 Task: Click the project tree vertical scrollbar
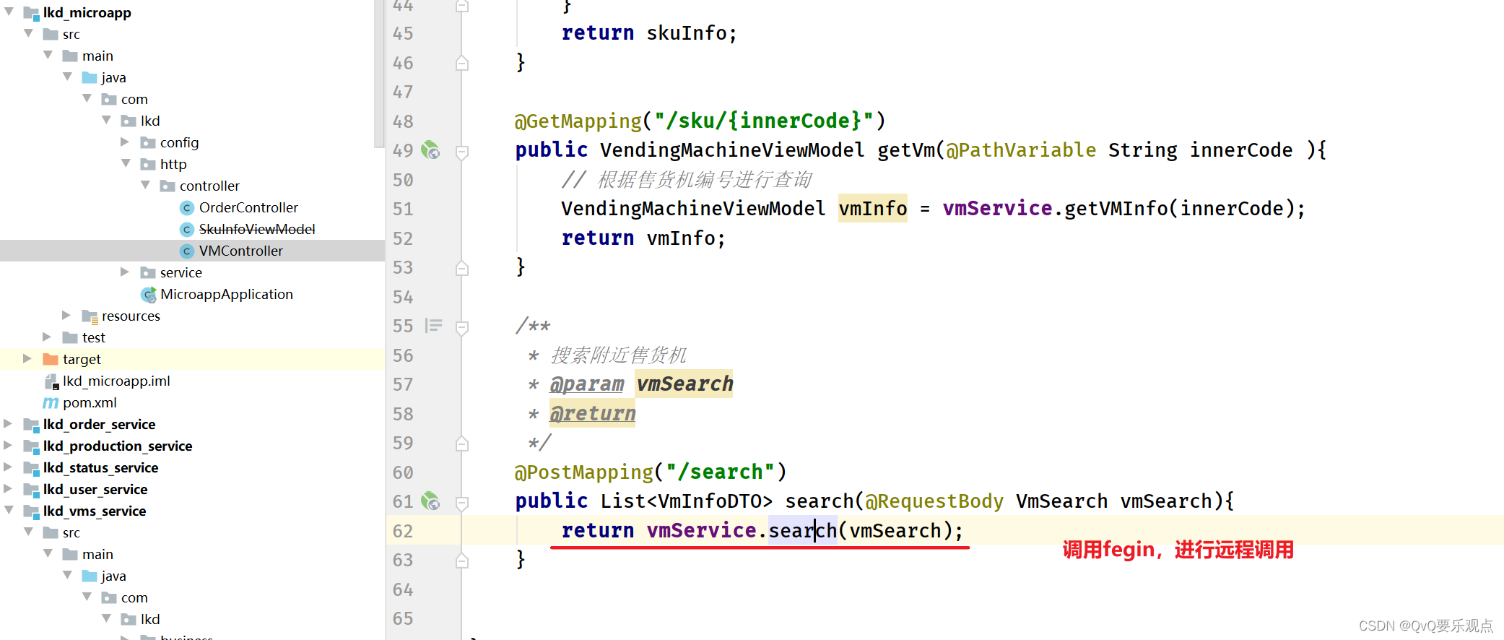(379, 72)
